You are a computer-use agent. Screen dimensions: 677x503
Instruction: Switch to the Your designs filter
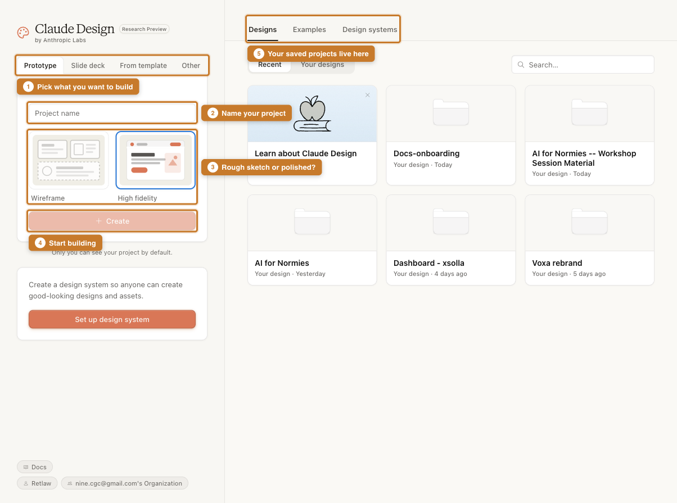[322, 65]
